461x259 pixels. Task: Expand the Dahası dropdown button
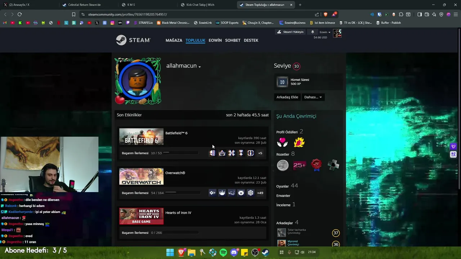click(313, 97)
